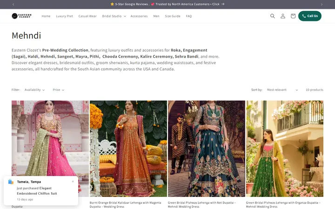
Task: Click the Call Us button
Action: click(x=310, y=16)
